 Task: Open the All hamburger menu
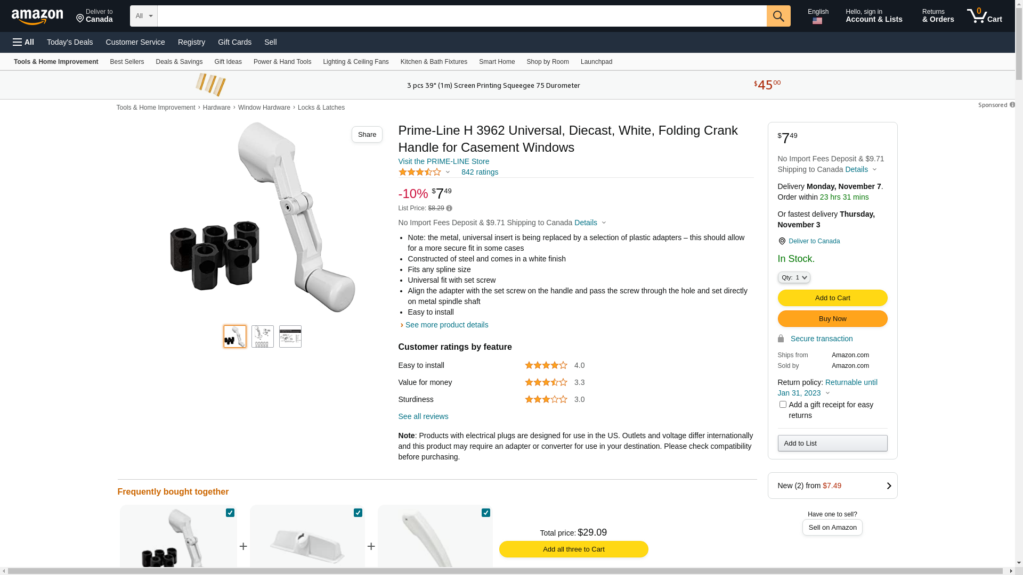coord(23,42)
